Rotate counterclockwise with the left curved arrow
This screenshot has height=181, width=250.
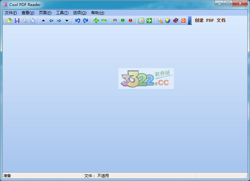[x=78, y=21]
